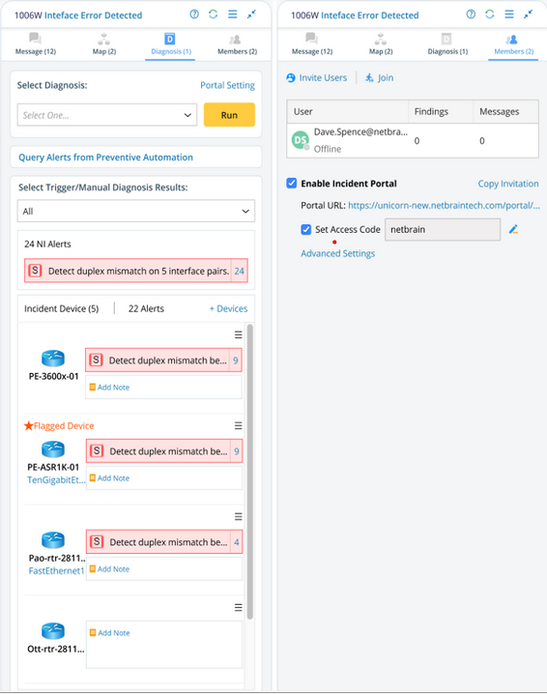Open PE-3600x-01 duplex mismatch alert
547x694 pixels.
(x=158, y=361)
